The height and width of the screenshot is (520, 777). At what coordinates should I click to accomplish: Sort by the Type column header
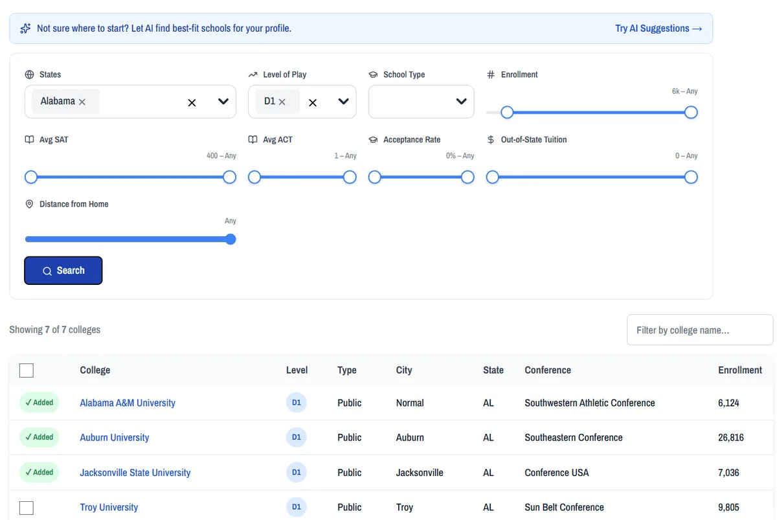347,370
